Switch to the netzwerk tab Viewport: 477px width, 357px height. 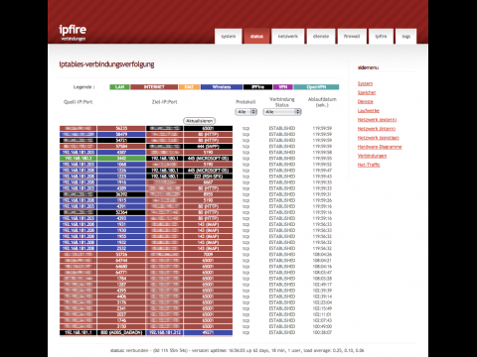point(287,37)
